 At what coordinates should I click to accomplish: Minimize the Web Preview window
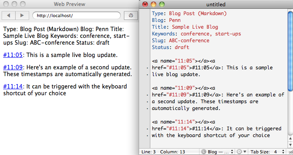point(14,4)
